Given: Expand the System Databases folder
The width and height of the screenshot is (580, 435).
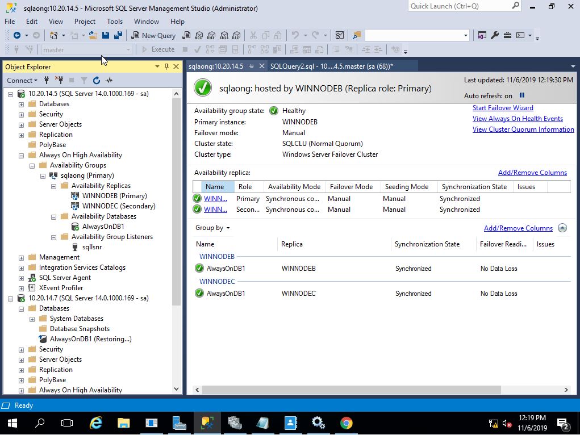Looking at the screenshot, I should [x=32, y=319].
